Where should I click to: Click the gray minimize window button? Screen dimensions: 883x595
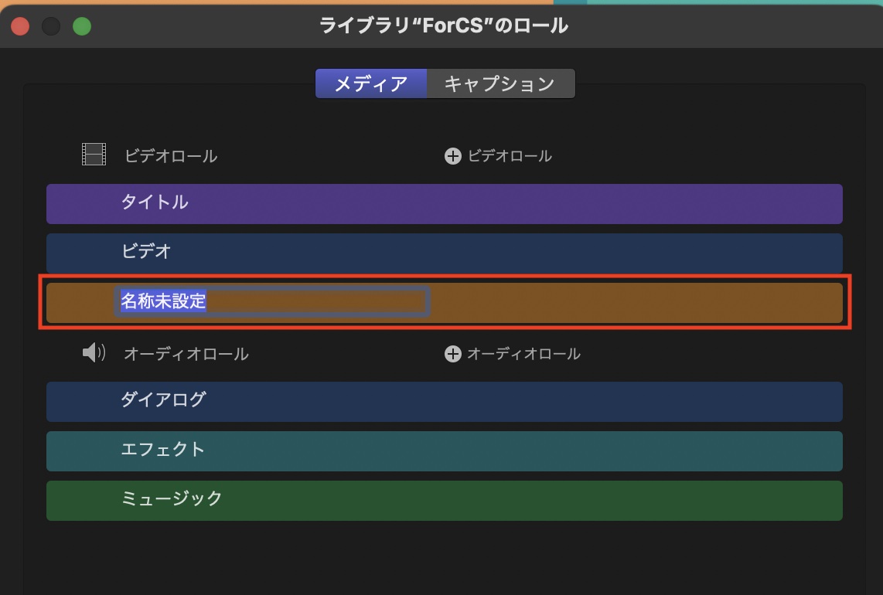[51, 26]
